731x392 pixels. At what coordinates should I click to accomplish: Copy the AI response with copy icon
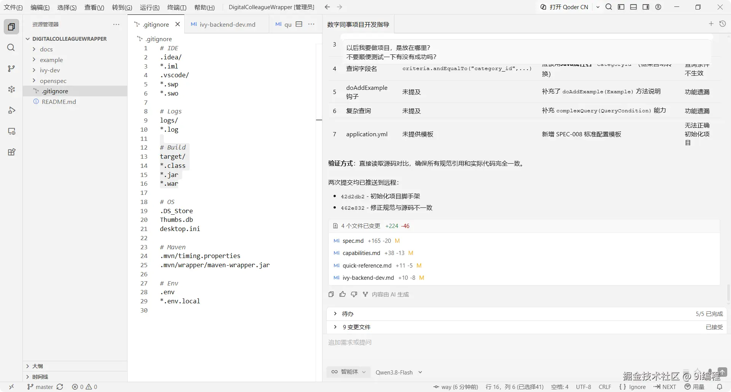click(331, 294)
